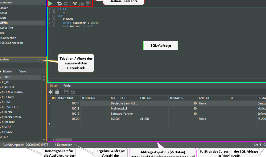Run the SQL query with green play button
This screenshot has height=157, width=266.
[50, 3]
